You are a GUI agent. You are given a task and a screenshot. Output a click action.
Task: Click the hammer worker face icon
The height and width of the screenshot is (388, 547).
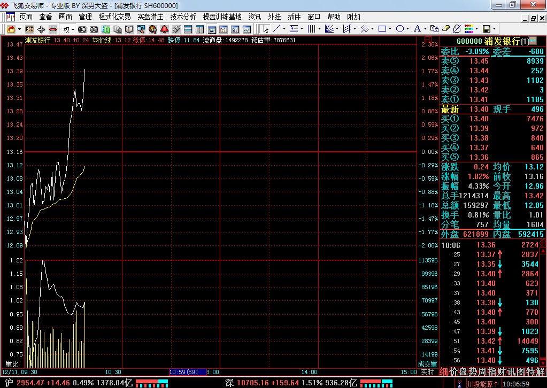[x=153, y=29]
